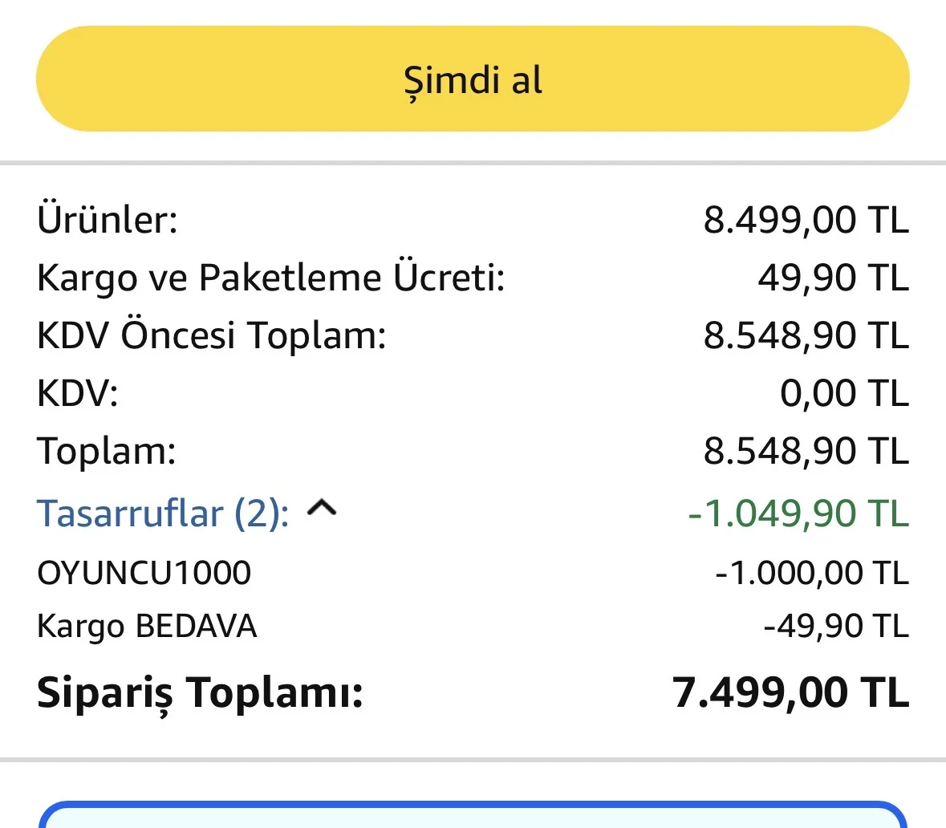946x828 pixels.
Task: Select the Toplam label
Action: coord(106,451)
